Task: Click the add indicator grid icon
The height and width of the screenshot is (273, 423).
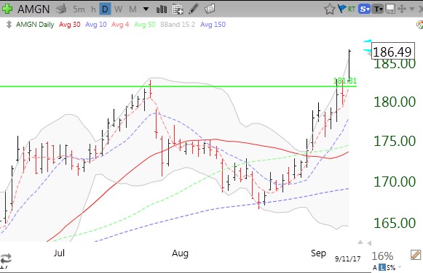Action: click(178, 9)
